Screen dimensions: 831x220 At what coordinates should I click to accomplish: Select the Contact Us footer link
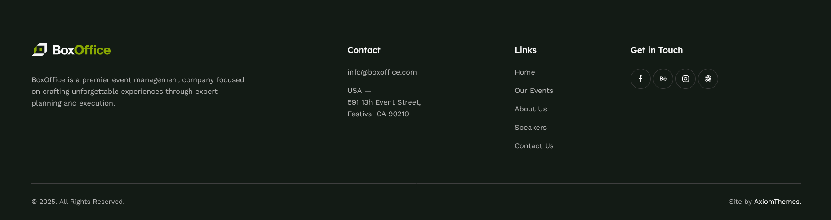tap(534, 146)
